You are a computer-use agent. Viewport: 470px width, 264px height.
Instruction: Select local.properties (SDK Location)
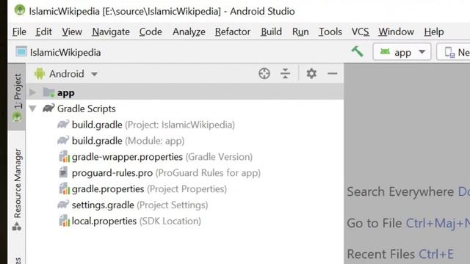(x=137, y=221)
